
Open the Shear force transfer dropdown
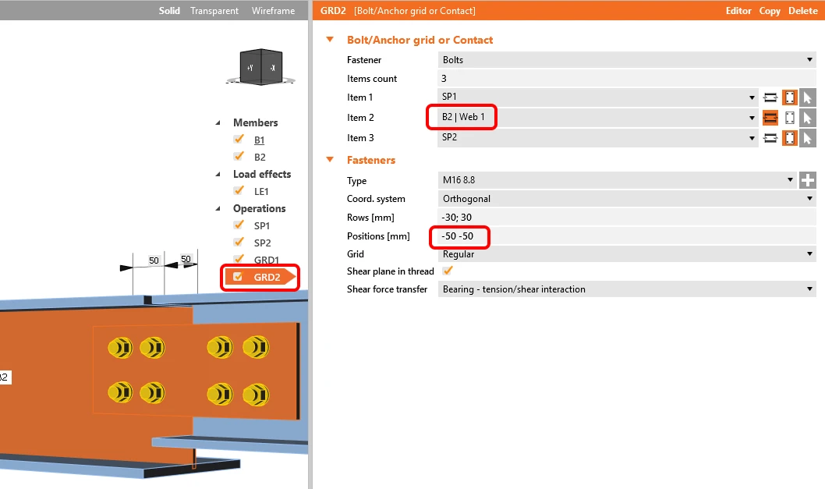coord(627,289)
